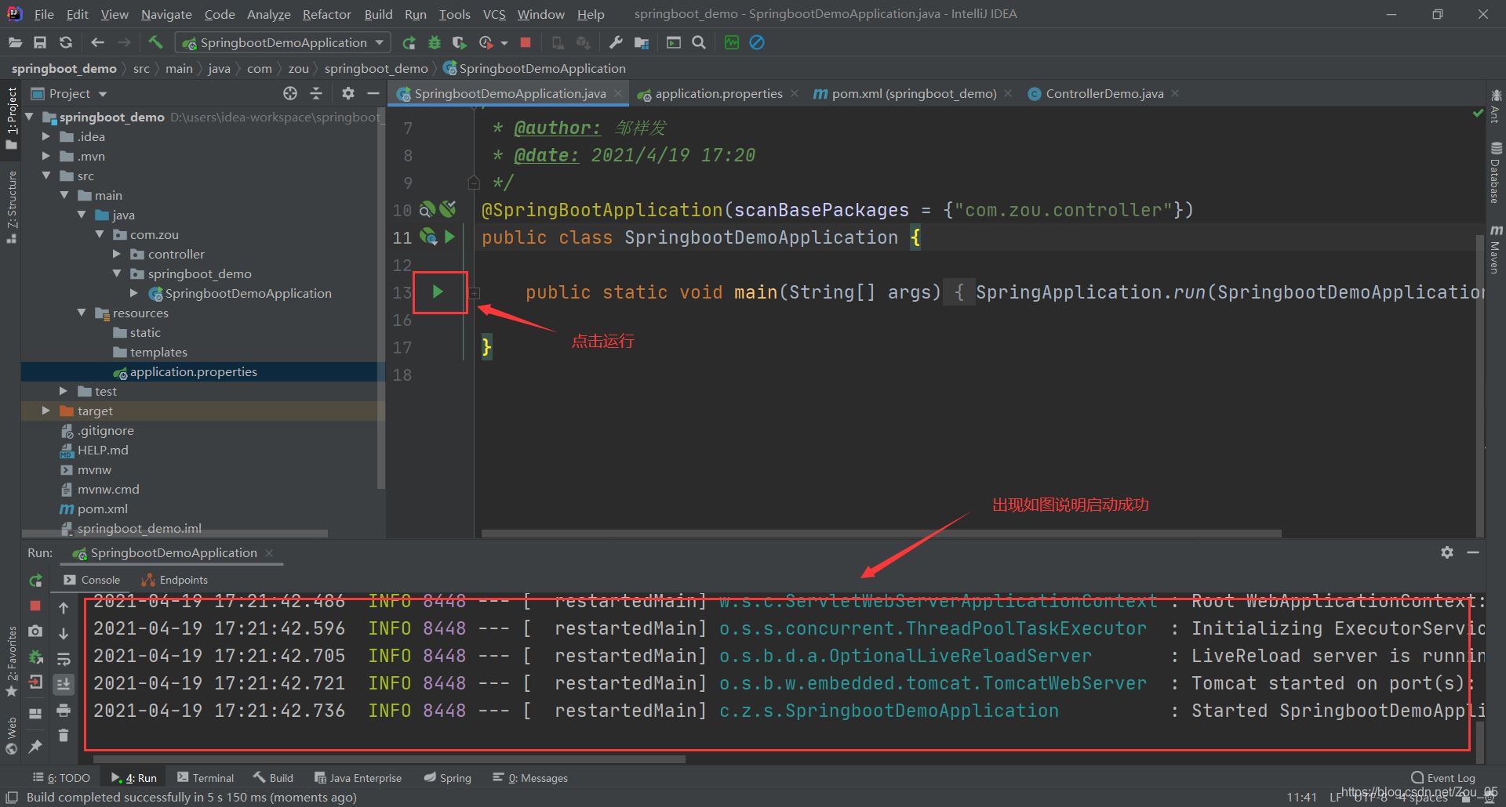Image resolution: width=1506 pixels, height=807 pixels.
Task: Collapse the com.zou package
Action: click(x=100, y=234)
